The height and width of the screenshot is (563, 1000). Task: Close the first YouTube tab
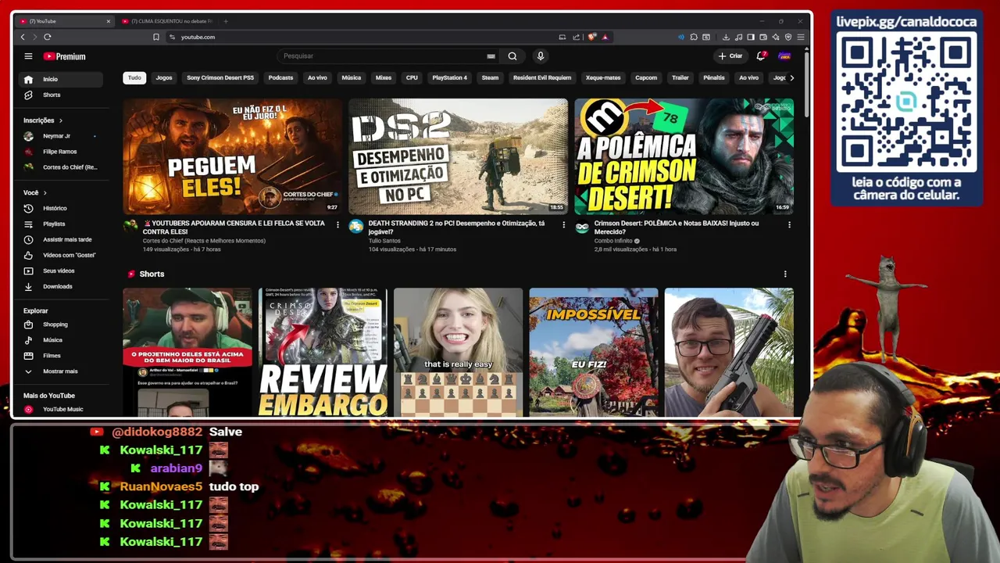pyautogui.click(x=109, y=21)
